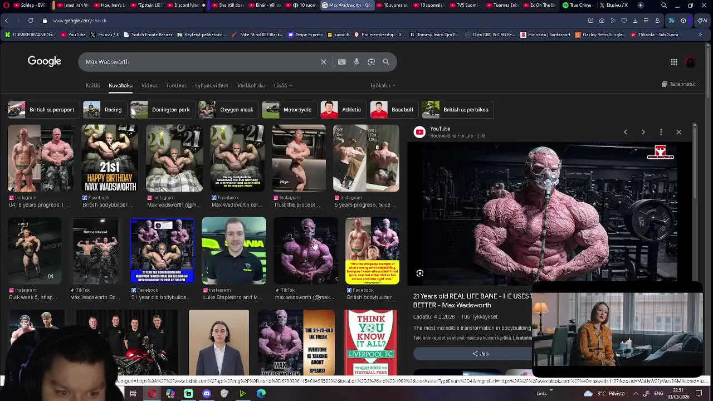Image resolution: width=713 pixels, height=401 pixels.
Task: Open the Windows notification center
Action: (699, 394)
